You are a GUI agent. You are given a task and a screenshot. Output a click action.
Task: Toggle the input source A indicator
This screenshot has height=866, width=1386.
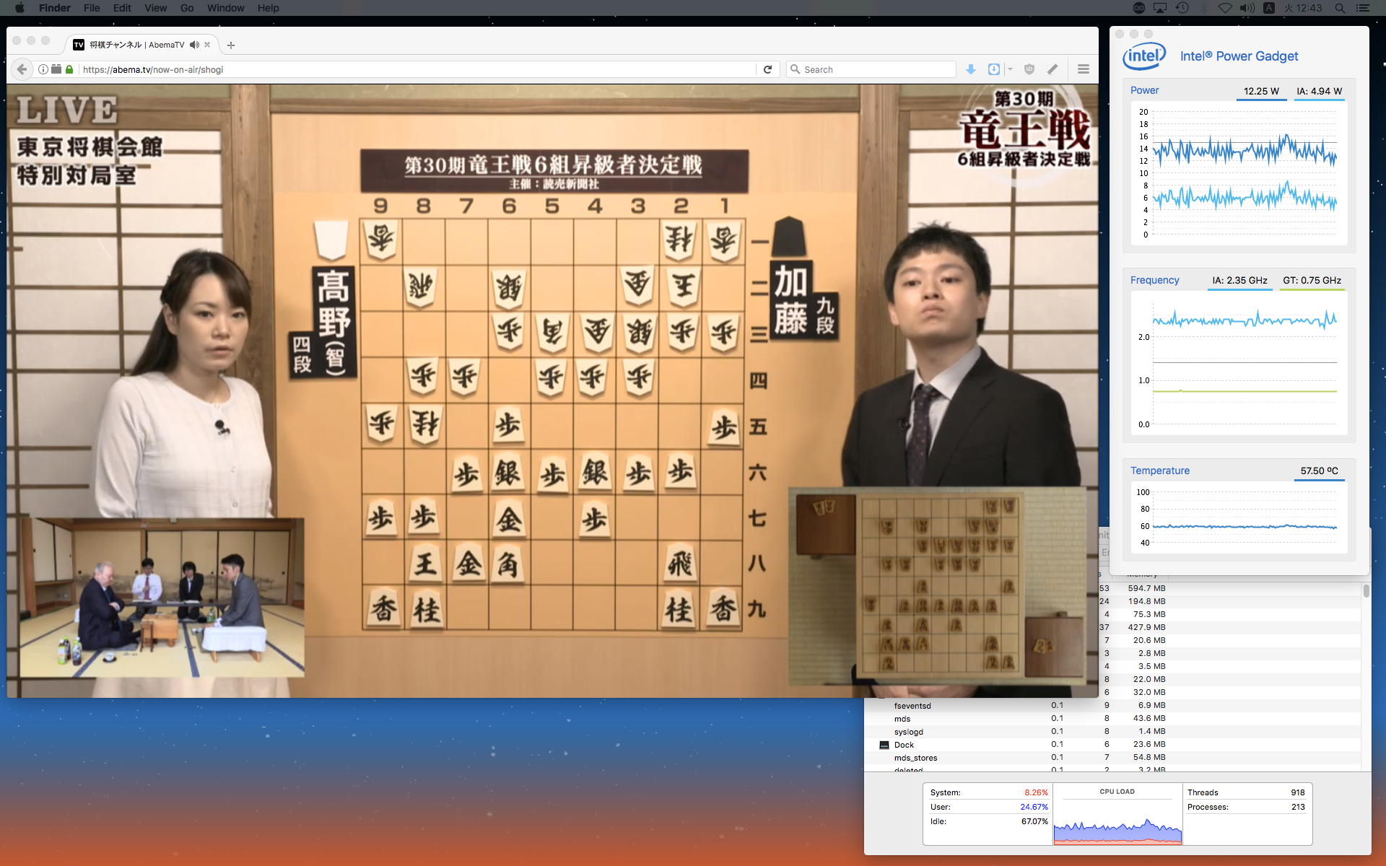pos(1268,8)
